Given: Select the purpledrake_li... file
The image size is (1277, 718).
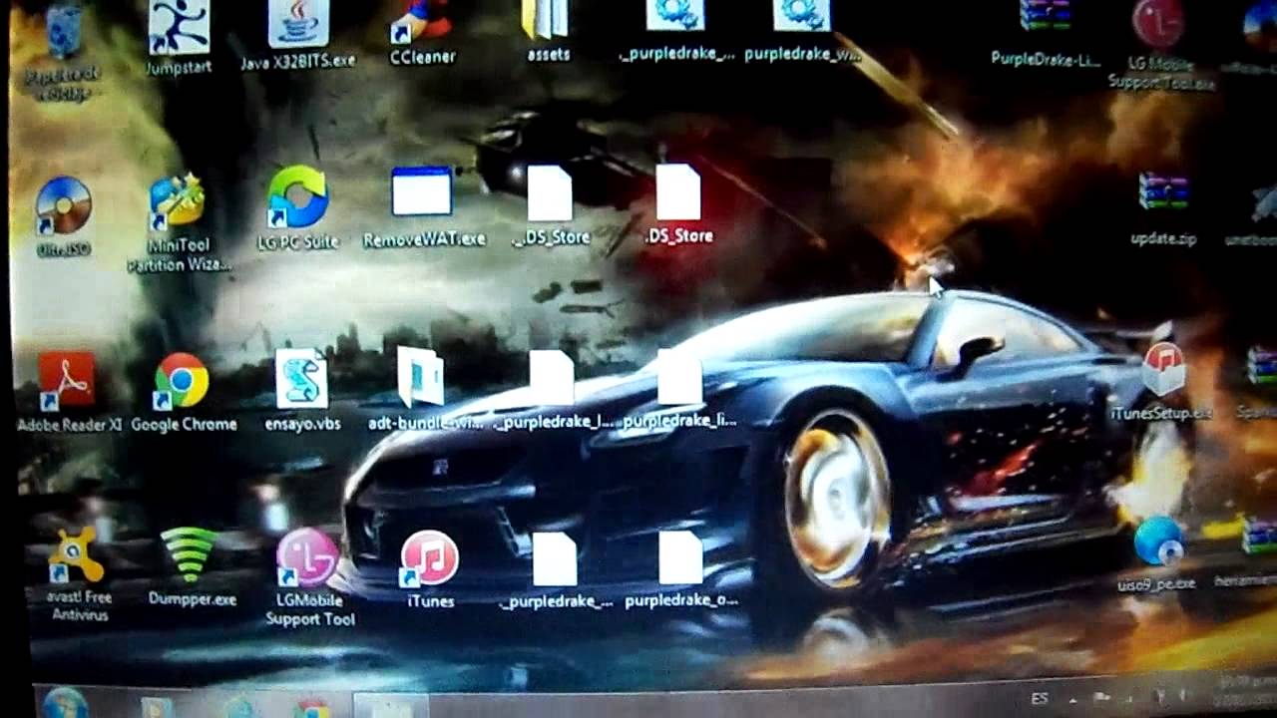Looking at the screenshot, I should click(679, 390).
